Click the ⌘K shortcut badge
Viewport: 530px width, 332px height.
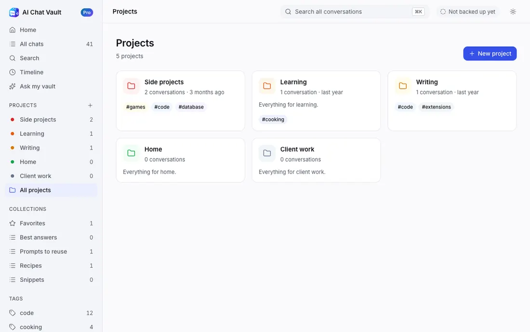click(x=418, y=12)
